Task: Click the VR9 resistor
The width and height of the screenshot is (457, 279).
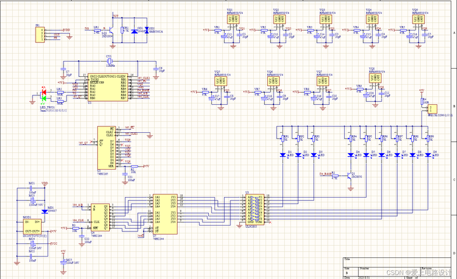Action: tap(360, 89)
